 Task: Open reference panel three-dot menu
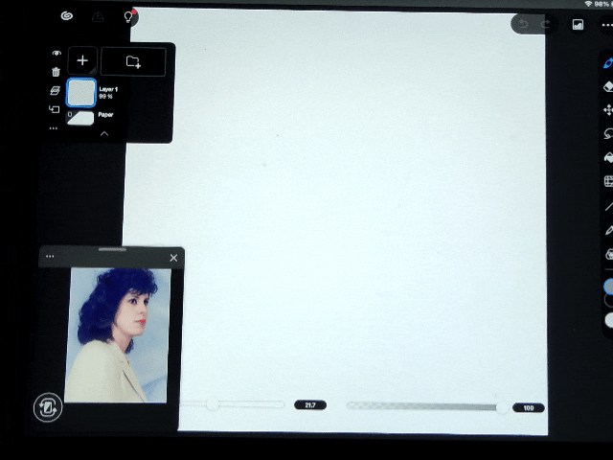pyautogui.click(x=50, y=256)
